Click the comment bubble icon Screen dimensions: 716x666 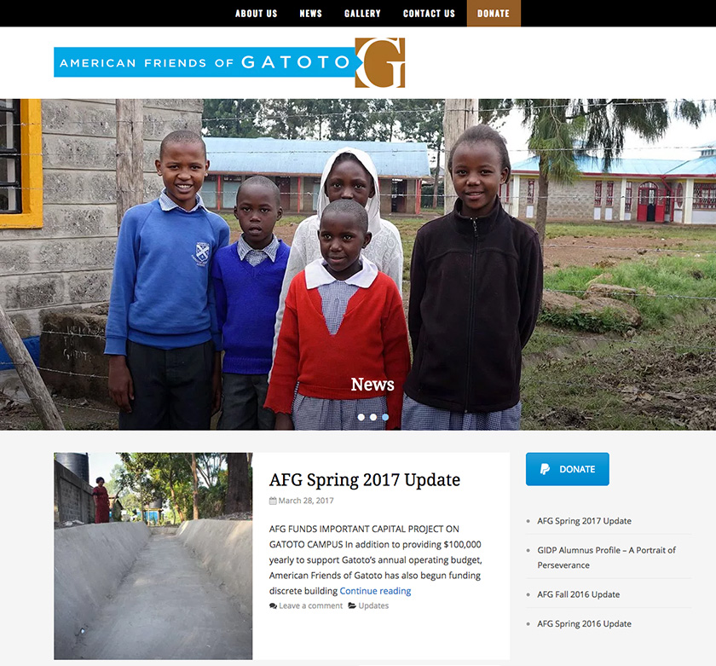click(273, 605)
